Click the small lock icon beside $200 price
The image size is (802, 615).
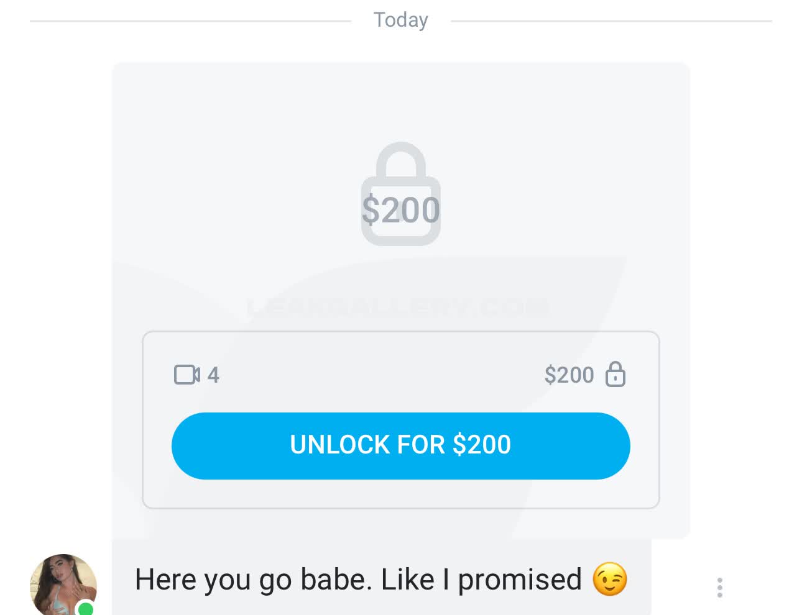pyautogui.click(x=615, y=374)
